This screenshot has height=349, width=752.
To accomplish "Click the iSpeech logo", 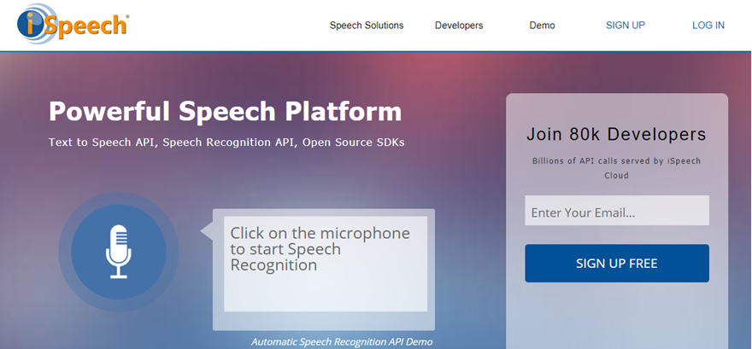I will coord(73,25).
